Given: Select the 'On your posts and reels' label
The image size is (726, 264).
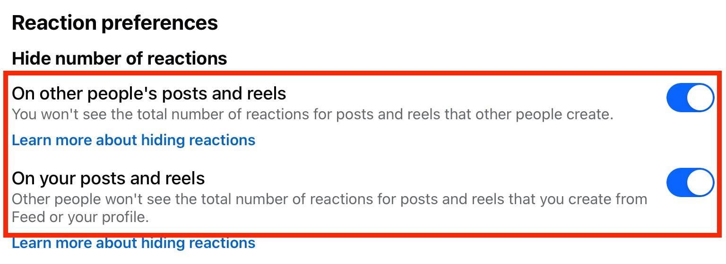Looking at the screenshot, I should pyautogui.click(x=108, y=178).
